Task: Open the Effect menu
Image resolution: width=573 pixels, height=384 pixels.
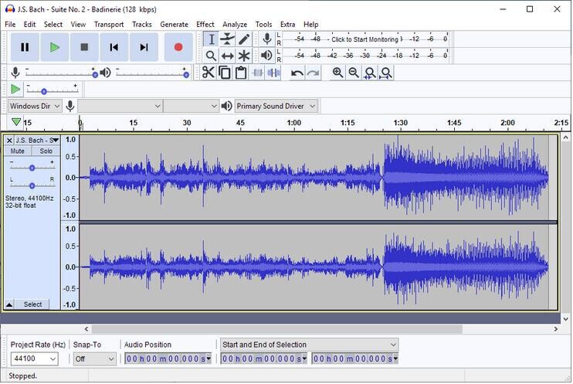Action: tap(205, 24)
